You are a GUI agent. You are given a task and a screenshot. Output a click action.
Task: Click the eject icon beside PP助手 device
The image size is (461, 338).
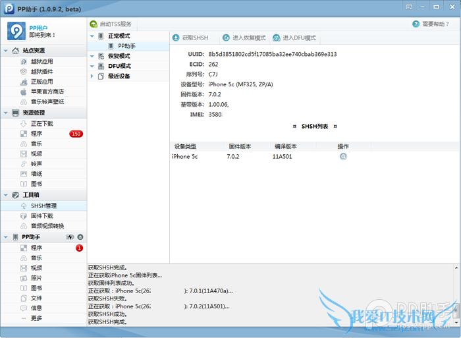click(x=80, y=237)
